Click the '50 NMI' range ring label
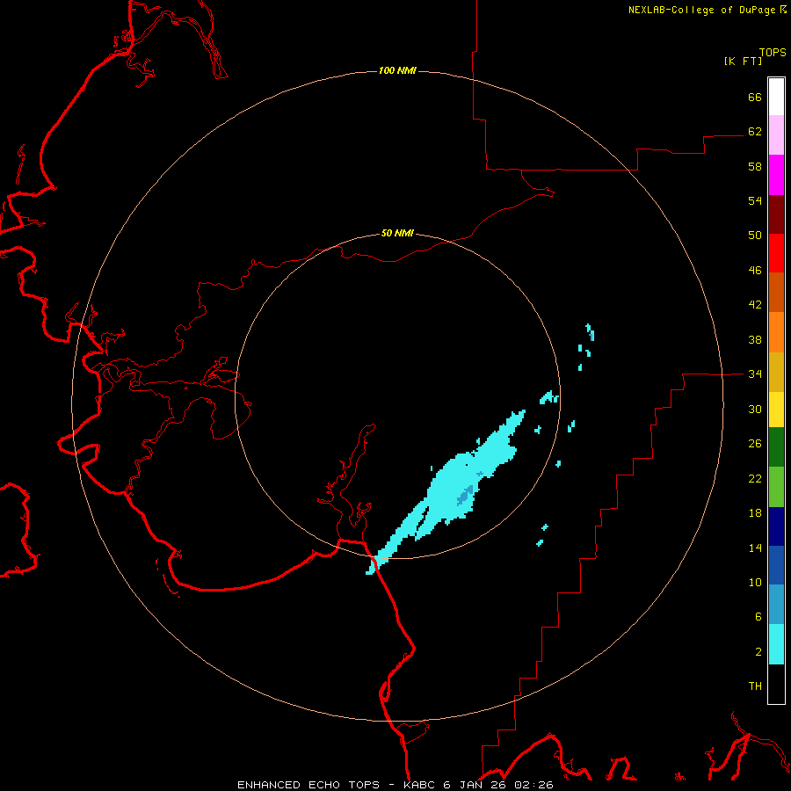Image resolution: width=791 pixels, height=791 pixels. (397, 233)
